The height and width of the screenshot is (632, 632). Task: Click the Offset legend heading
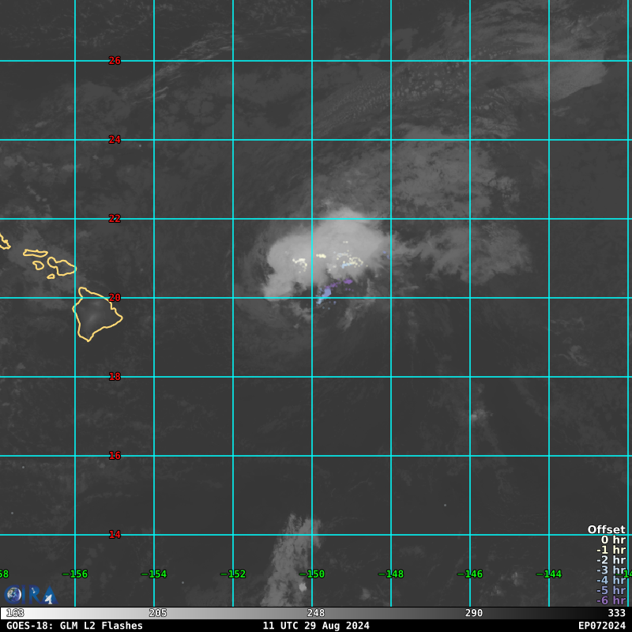pyautogui.click(x=606, y=529)
